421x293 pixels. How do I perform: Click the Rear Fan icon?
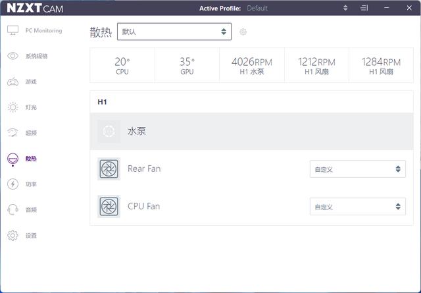point(109,169)
